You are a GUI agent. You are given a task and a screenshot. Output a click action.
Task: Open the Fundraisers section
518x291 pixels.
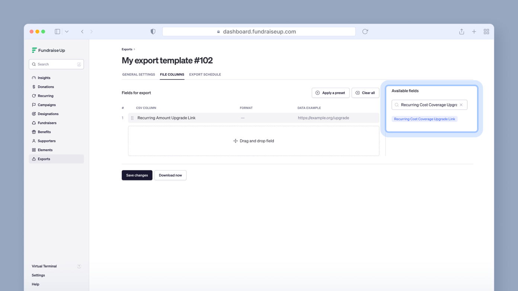click(x=47, y=122)
